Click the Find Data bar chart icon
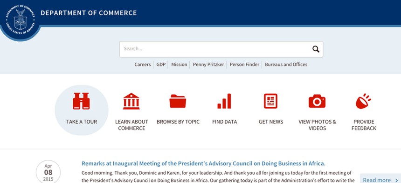Image resolution: width=401 pixels, height=183 pixels. click(x=224, y=101)
